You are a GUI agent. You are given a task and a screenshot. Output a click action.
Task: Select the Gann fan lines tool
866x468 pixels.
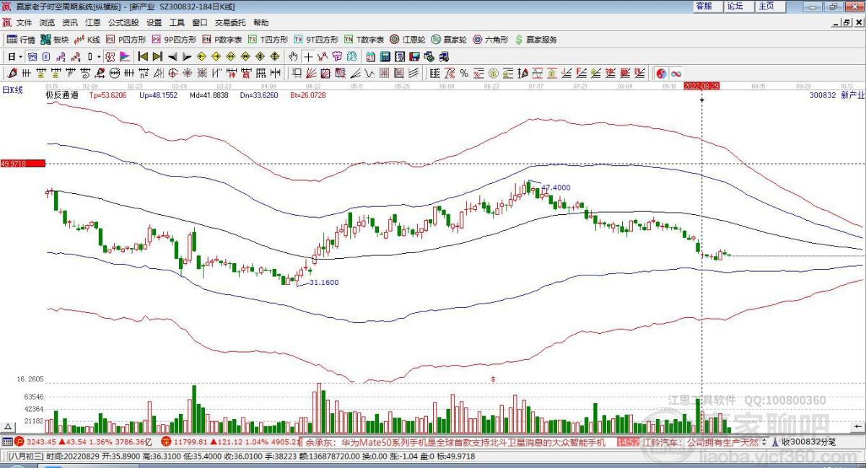(311, 73)
